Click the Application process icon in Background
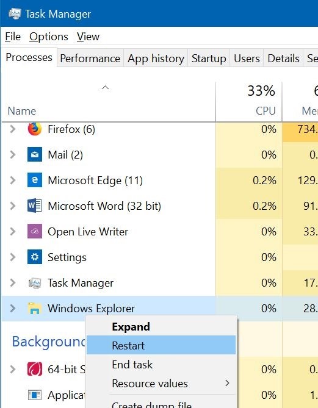The height and width of the screenshot is (408, 318). pos(35,395)
